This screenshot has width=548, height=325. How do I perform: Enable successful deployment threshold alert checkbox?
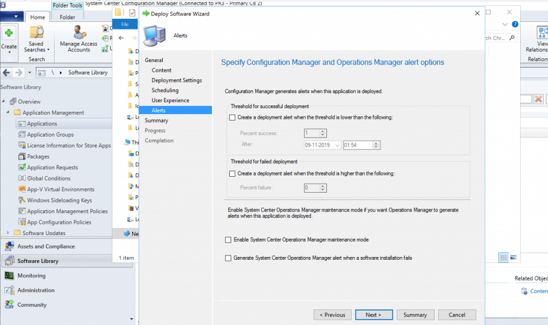point(232,118)
